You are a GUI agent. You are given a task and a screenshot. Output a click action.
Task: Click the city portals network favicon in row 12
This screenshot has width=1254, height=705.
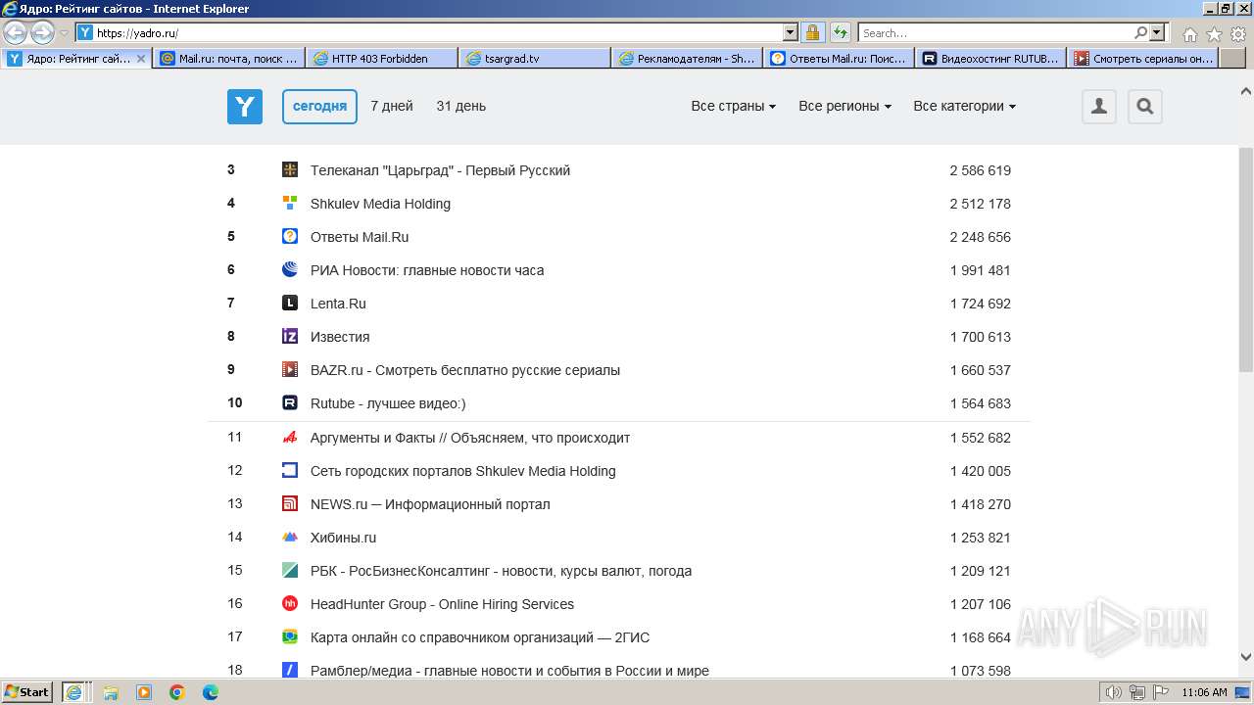pos(290,470)
